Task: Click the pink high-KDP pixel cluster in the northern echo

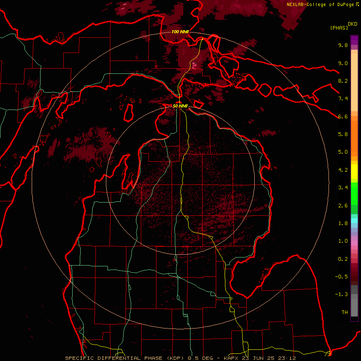Action: (194, 66)
